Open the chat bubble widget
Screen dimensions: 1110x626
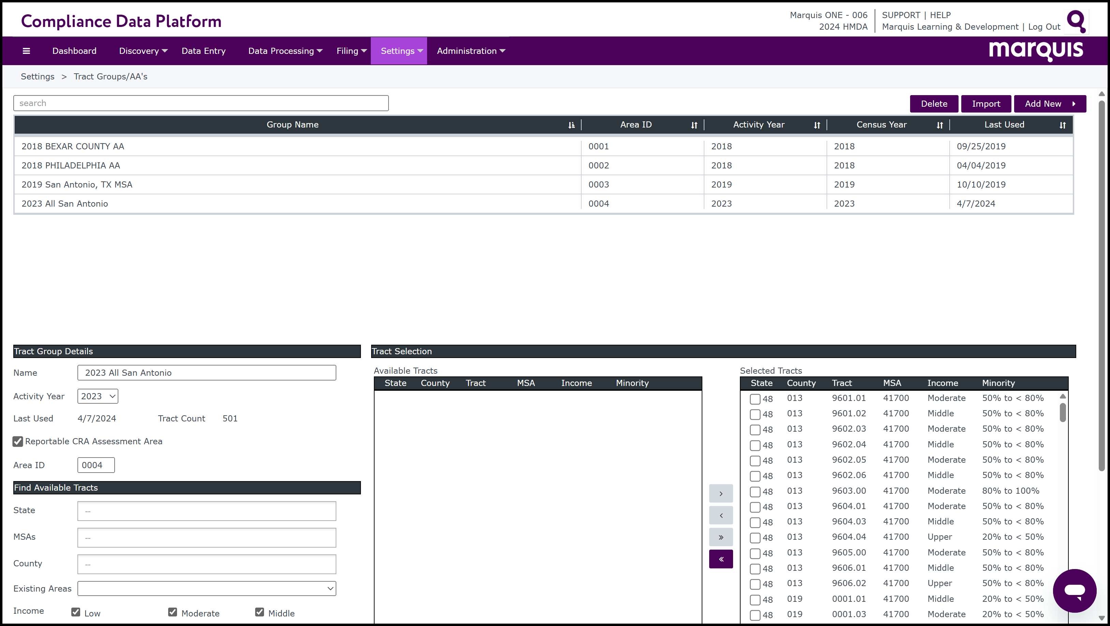1074,590
